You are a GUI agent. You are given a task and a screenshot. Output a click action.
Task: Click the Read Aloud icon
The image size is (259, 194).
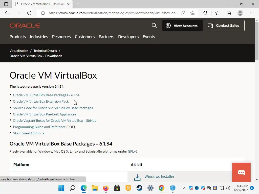pyautogui.click(x=183, y=13)
